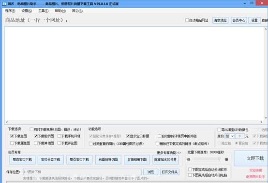Uncheck the 下载主图 option

point(12,136)
